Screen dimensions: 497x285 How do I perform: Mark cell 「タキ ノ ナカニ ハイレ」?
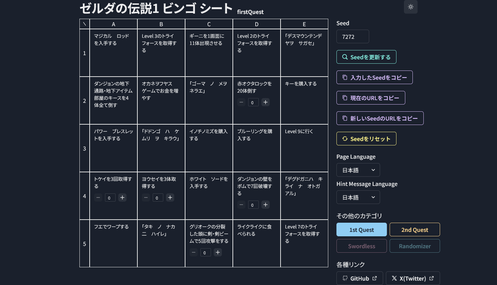coord(161,243)
